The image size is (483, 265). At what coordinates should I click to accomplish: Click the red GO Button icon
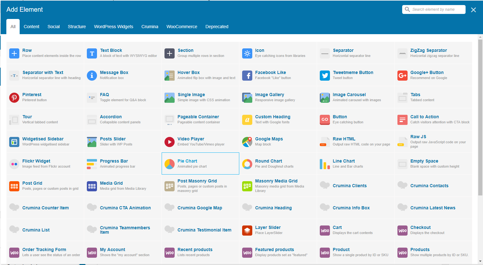click(325, 120)
